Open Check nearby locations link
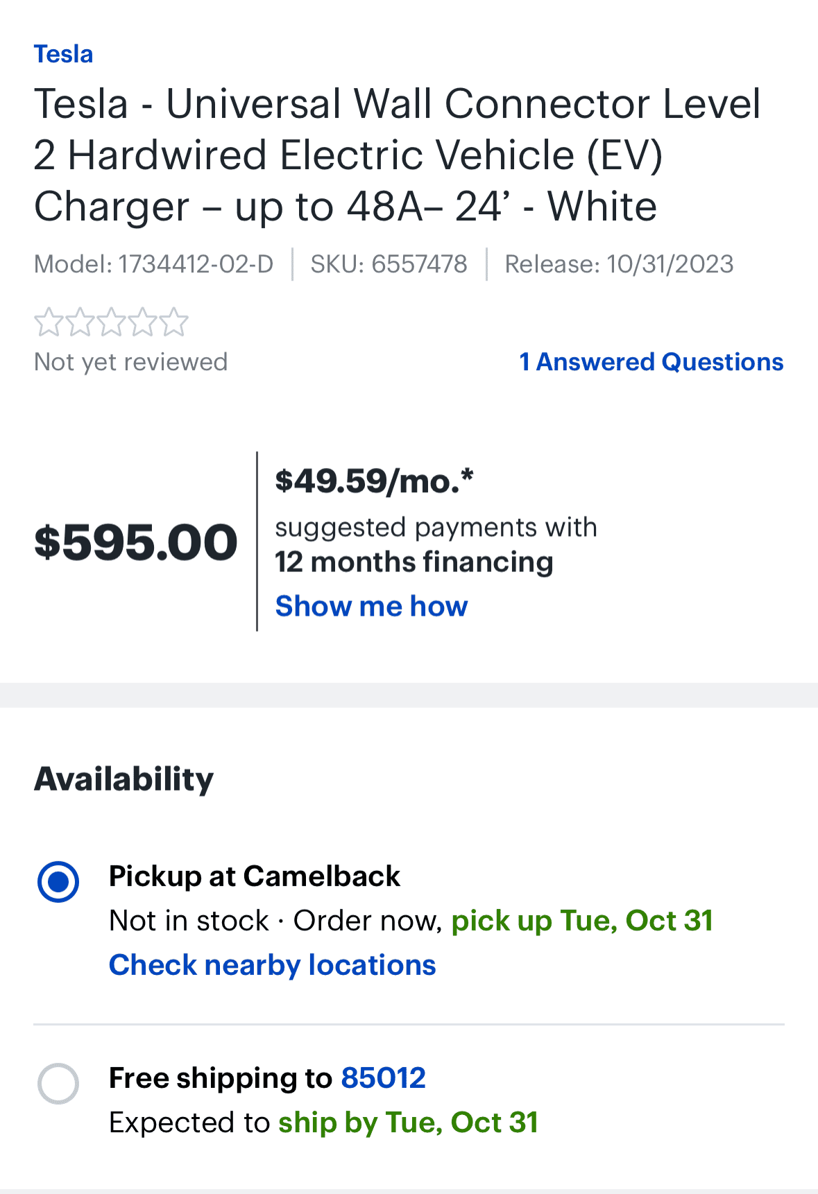Image resolution: width=818 pixels, height=1194 pixels. (273, 965)
